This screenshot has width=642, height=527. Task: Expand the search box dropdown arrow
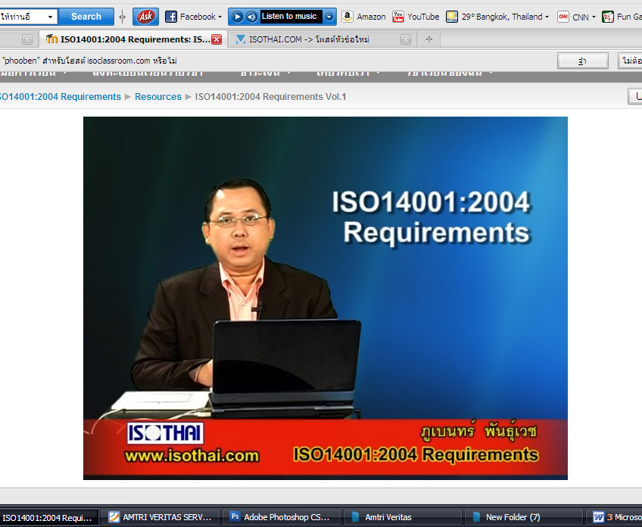[51, 17]
